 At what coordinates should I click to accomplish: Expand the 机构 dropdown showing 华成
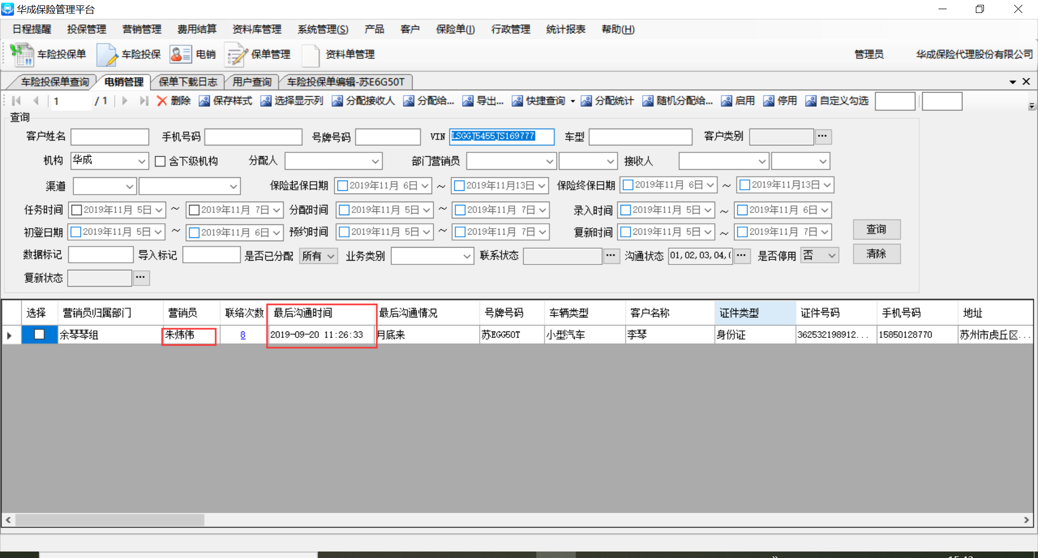[141, 161]
